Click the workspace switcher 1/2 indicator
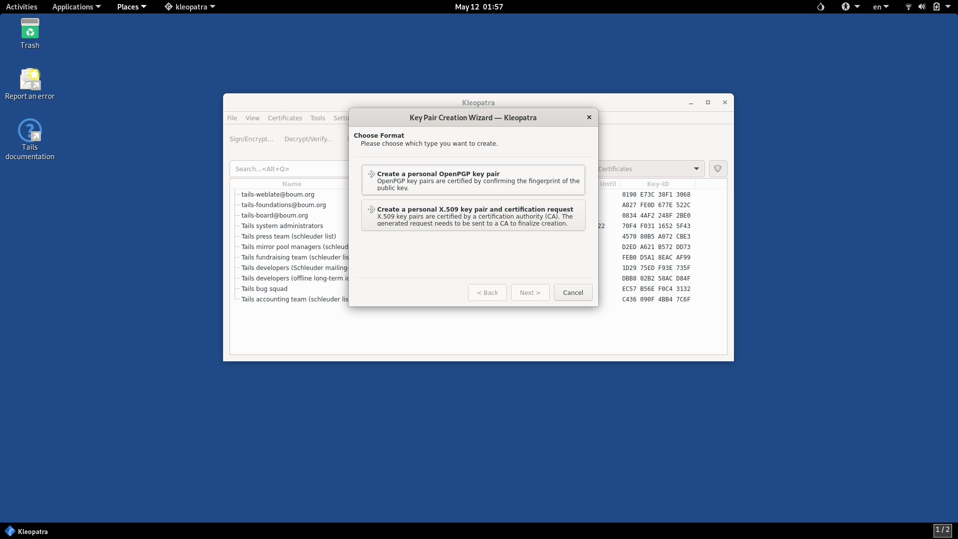This screenshot has height=539, width=958. click(x=943, y=530)
